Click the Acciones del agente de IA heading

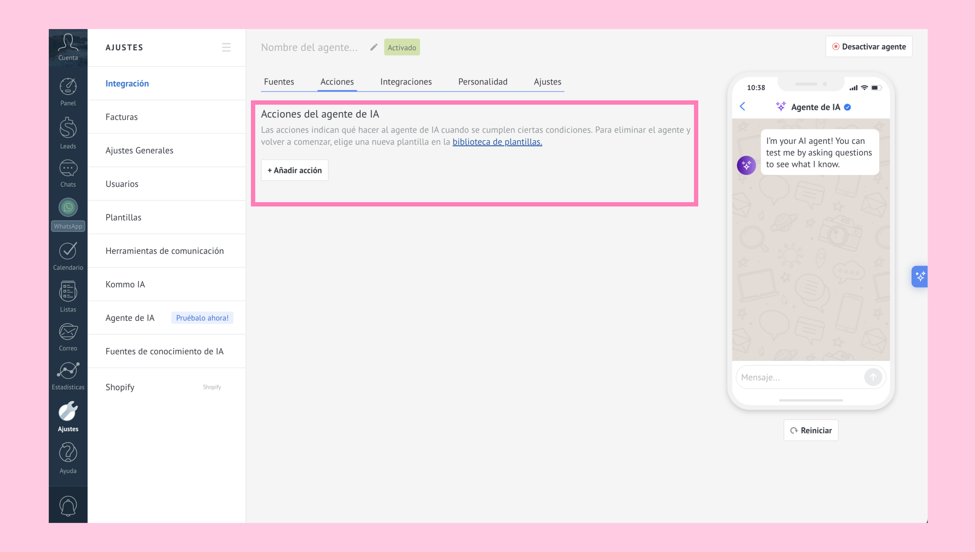(320, 114)
